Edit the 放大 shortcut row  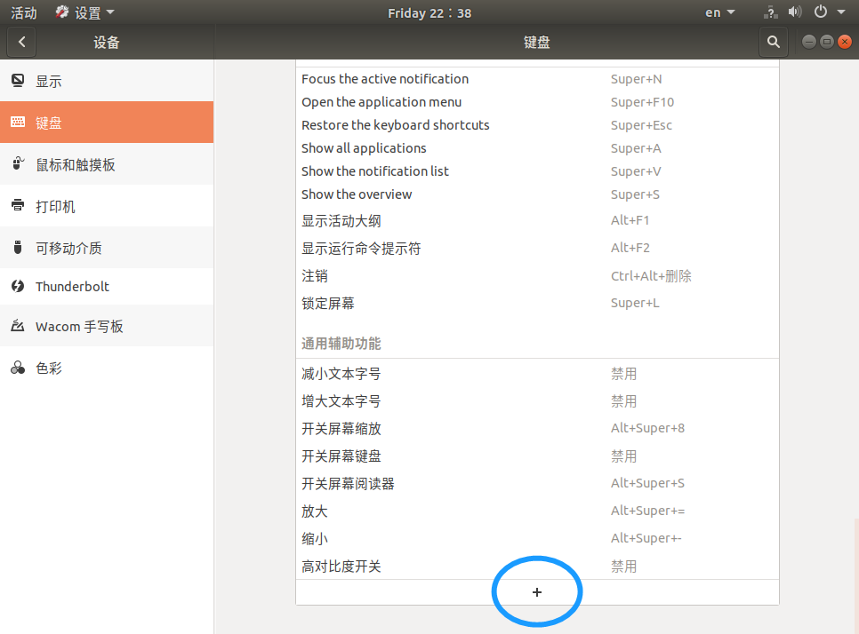click(537, 511)
